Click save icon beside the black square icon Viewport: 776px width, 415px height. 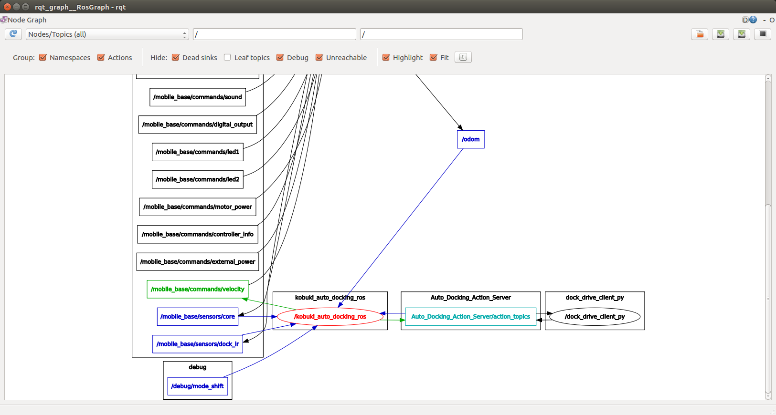click(742, 34)
